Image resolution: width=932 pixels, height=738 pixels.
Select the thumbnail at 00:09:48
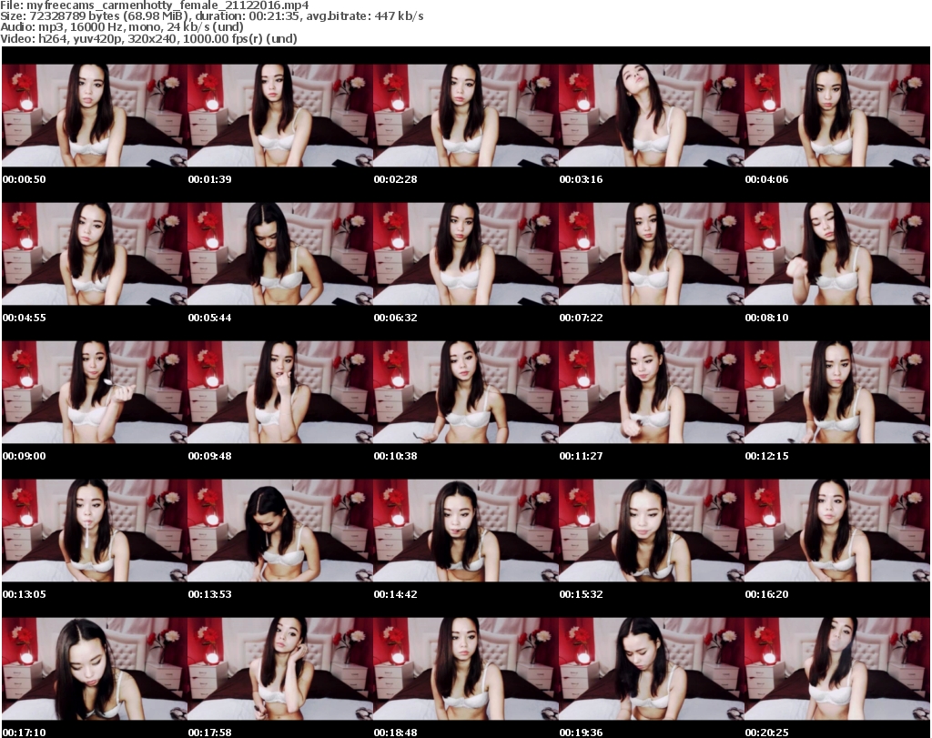coord(280,392)
